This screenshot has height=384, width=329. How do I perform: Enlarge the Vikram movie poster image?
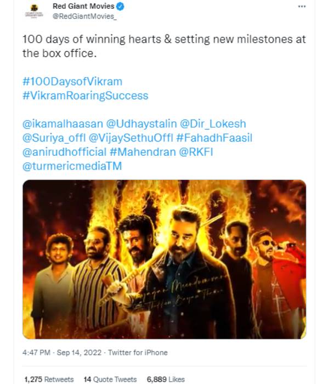pos(164,259)
